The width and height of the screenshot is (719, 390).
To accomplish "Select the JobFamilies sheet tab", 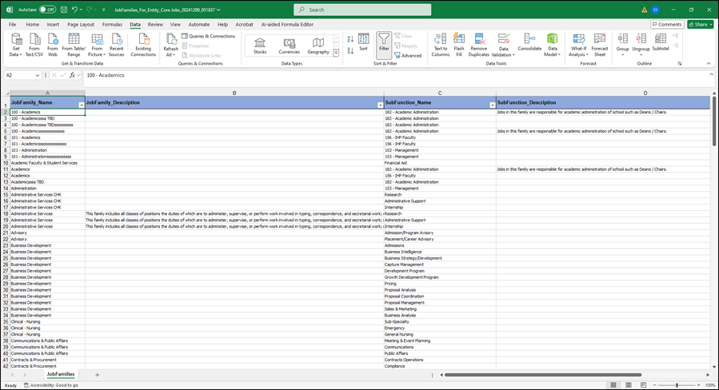I will 61,374.
